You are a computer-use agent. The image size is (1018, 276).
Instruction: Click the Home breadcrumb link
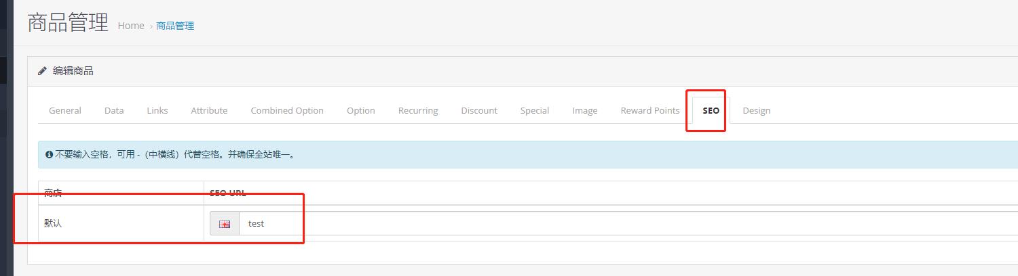(x=131, y=26)
